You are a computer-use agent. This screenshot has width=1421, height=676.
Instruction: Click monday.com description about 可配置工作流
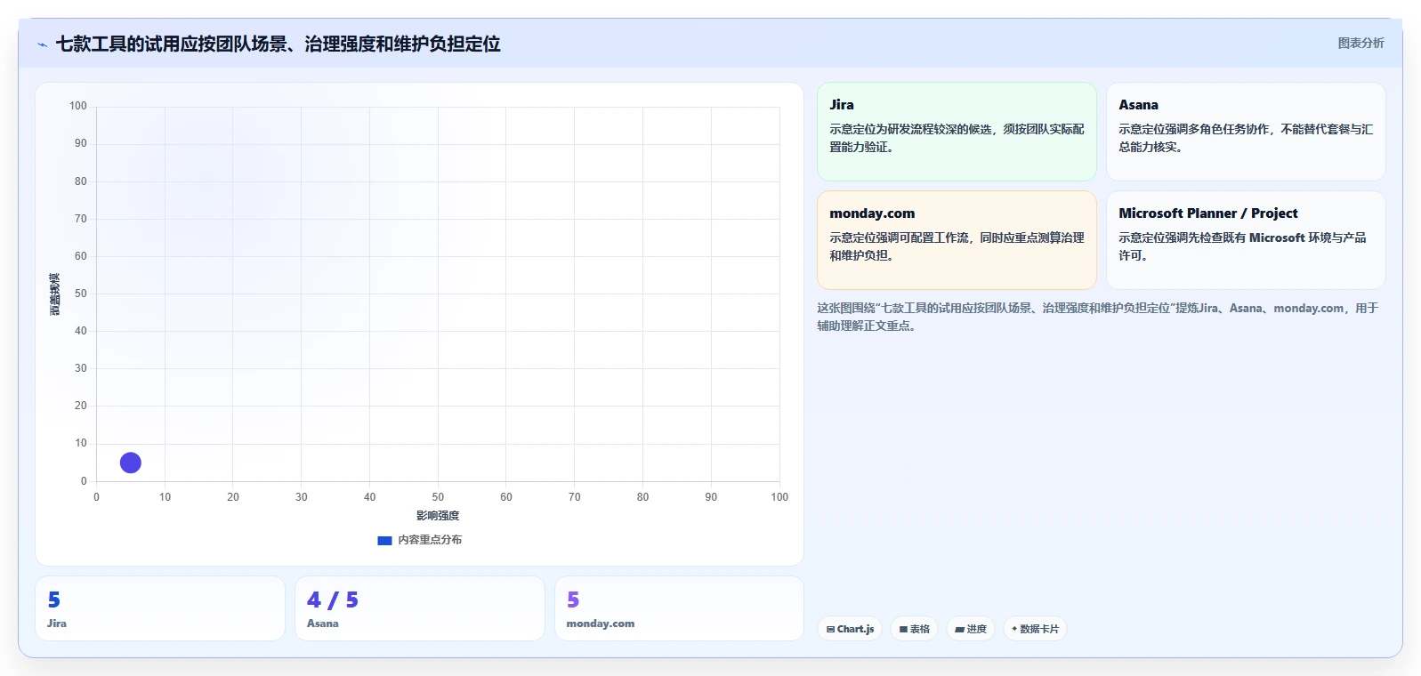click(957, 246)
